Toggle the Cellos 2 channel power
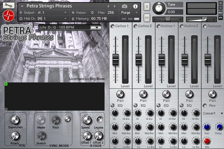This screenshot has height=149, width=224. click(135, 26)
